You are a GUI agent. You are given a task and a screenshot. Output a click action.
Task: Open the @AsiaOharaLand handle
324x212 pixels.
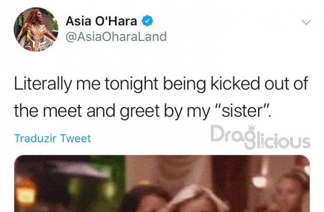pyautogui.click(x=116, y=37)
